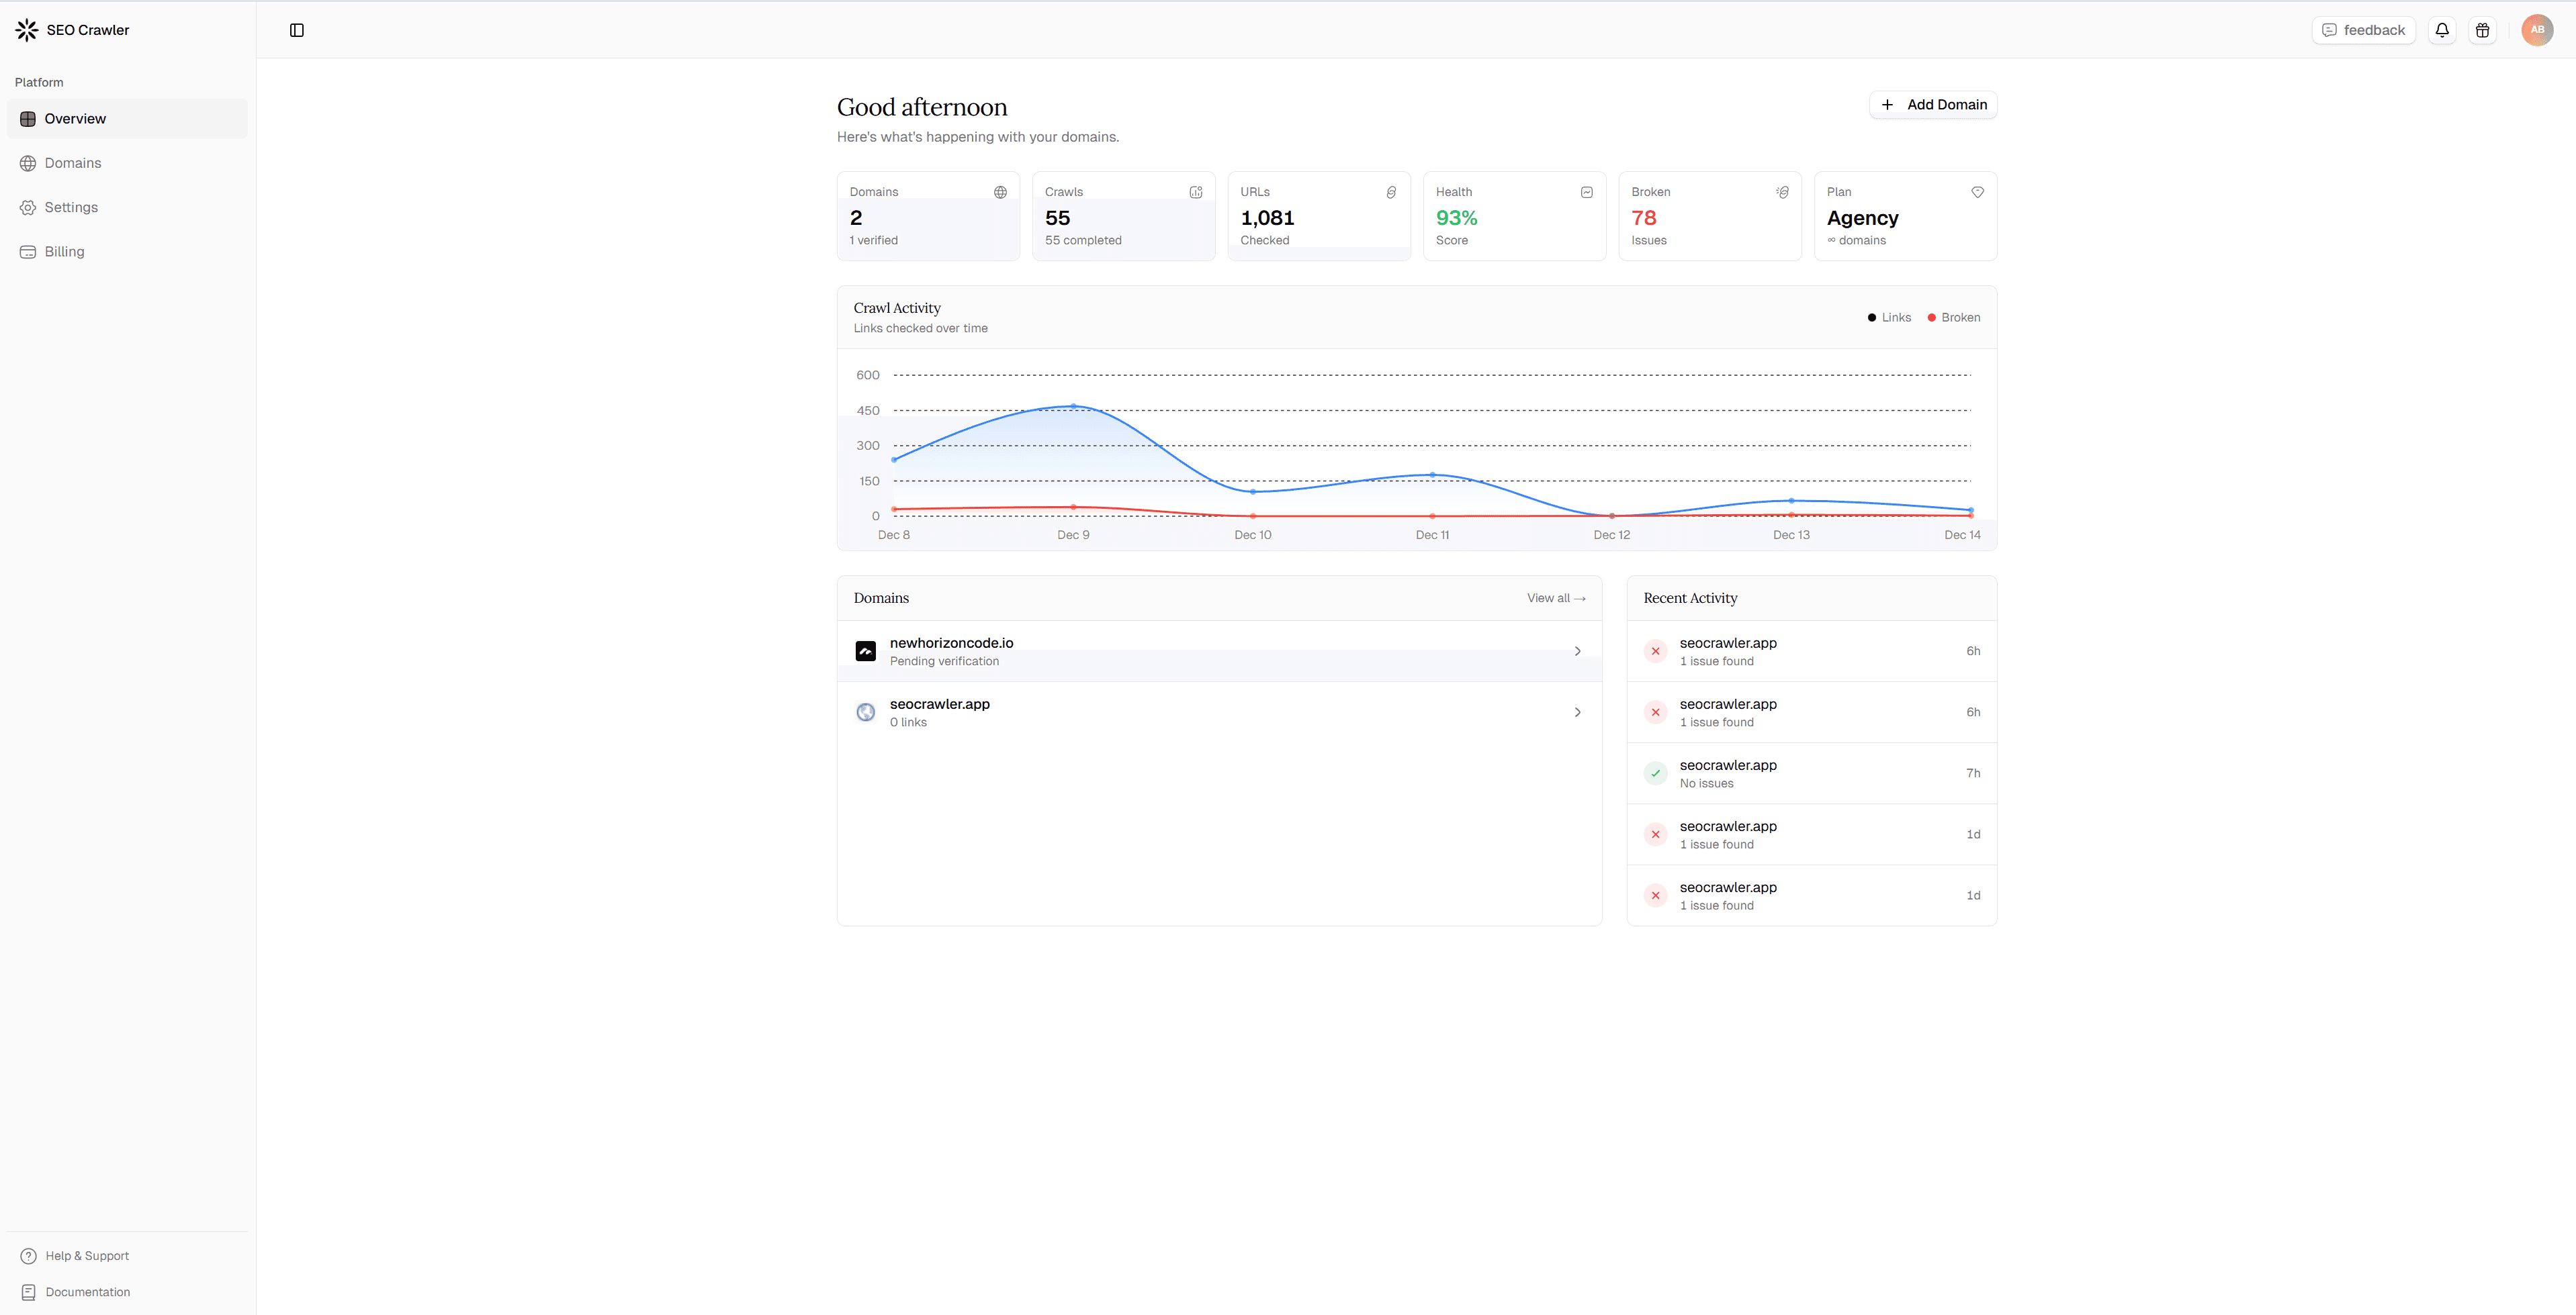Screen dimensions: 2576x1315
Task: Click the link icon on the URLs card
Action: (x=1391, y=192)
